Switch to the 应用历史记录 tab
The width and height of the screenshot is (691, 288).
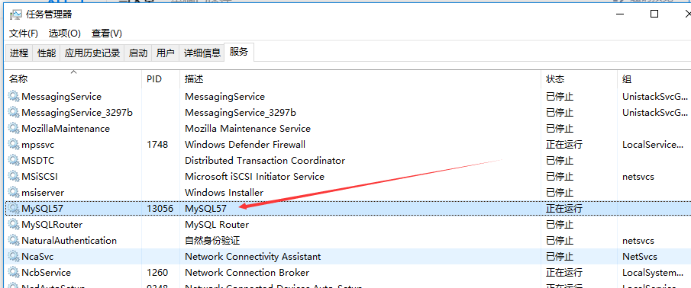92,53
